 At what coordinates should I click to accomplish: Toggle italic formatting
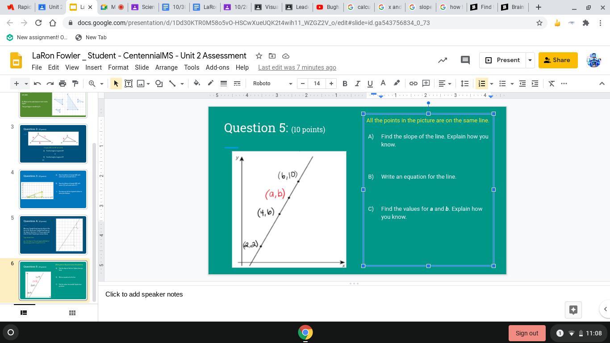click(357, 84)
